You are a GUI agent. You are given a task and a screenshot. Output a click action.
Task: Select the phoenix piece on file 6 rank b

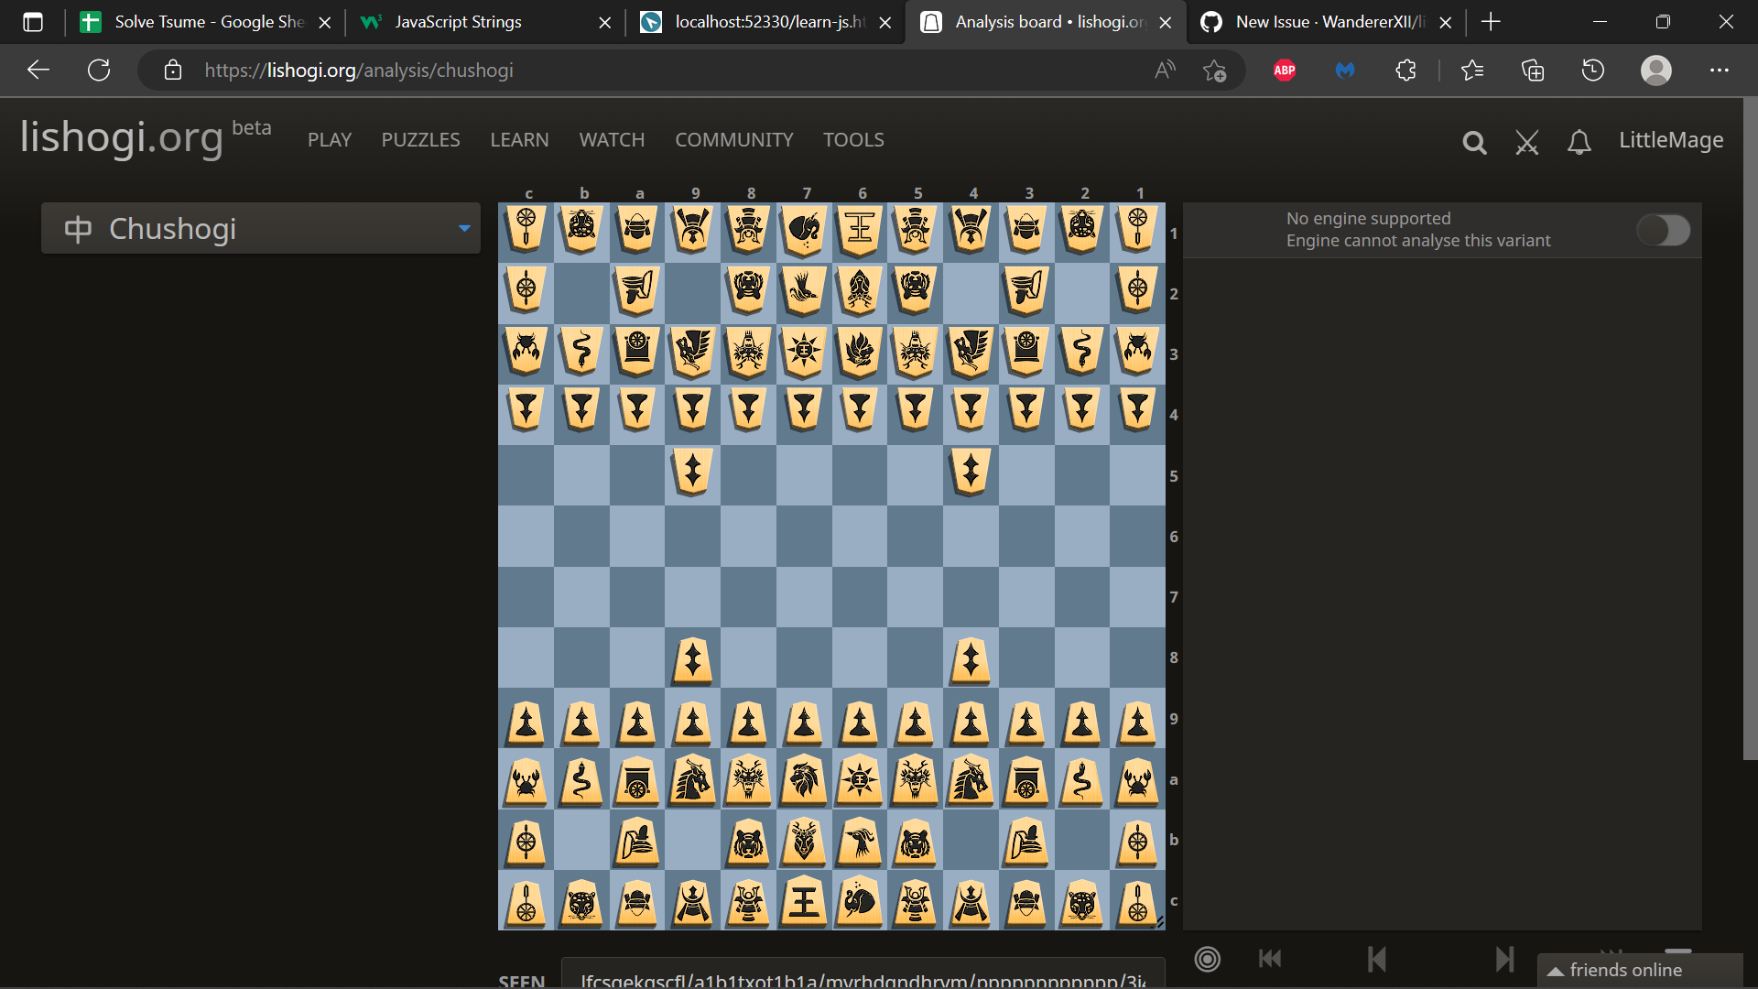860,841
